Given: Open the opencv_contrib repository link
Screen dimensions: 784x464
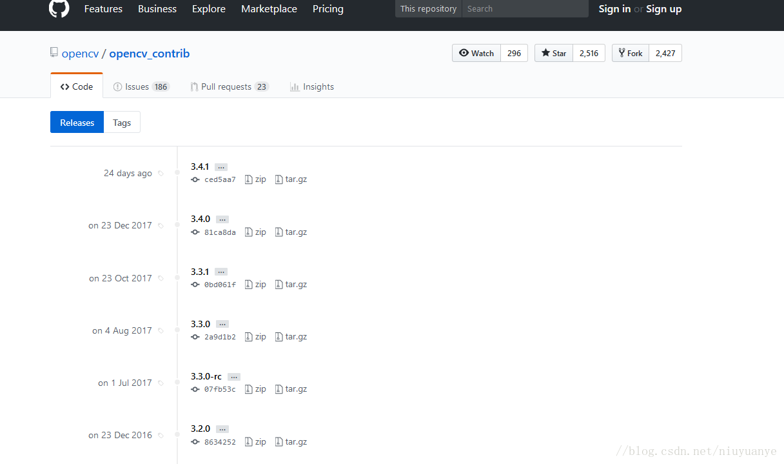Looking at the screenshot, I should pos(150,54).
